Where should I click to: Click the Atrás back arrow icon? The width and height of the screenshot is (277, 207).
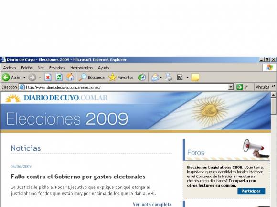6,77
